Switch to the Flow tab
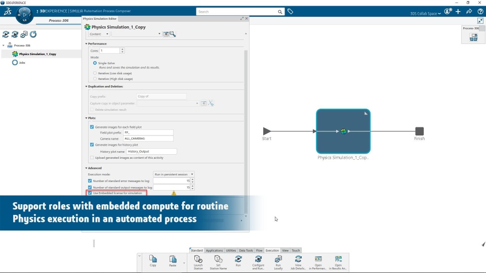Screen dimensions: 486x273 point(259,250)
